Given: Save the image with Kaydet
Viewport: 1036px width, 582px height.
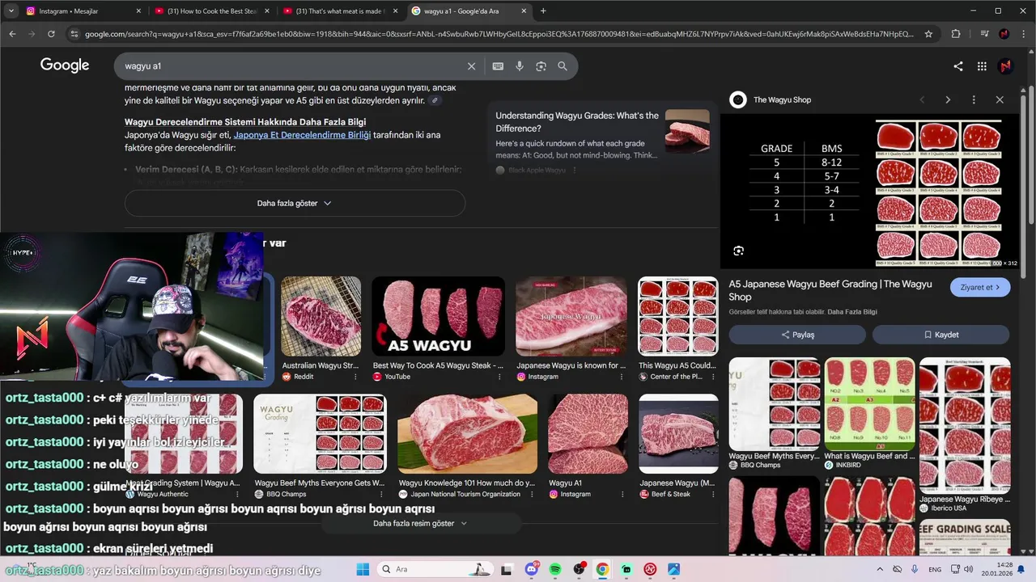Looking at the screenshot, I should click(940, 335).
